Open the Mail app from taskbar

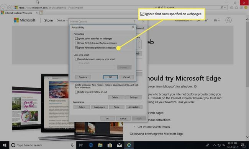119,145
